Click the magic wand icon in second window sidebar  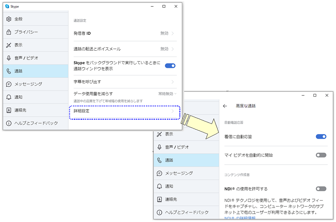tap(159, 134)
